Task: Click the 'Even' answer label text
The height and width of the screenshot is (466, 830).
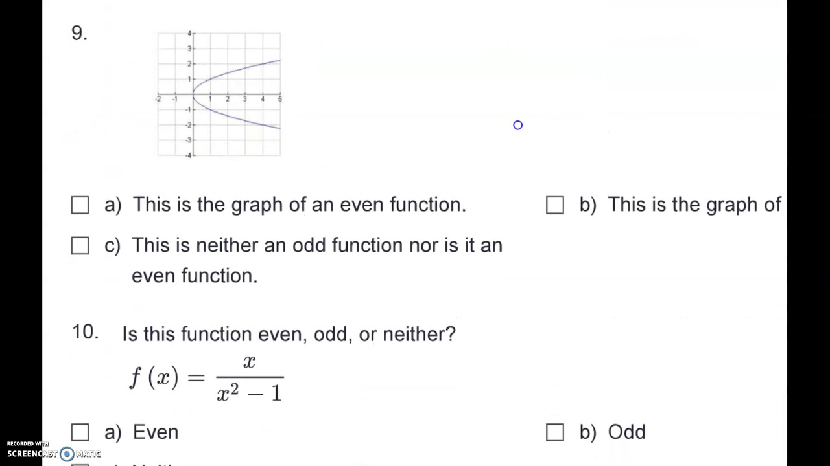Action: 155,432
